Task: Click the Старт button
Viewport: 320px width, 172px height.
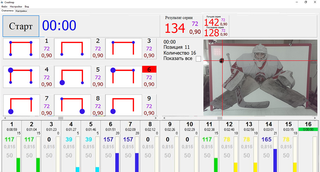Action: pos(21,26)
